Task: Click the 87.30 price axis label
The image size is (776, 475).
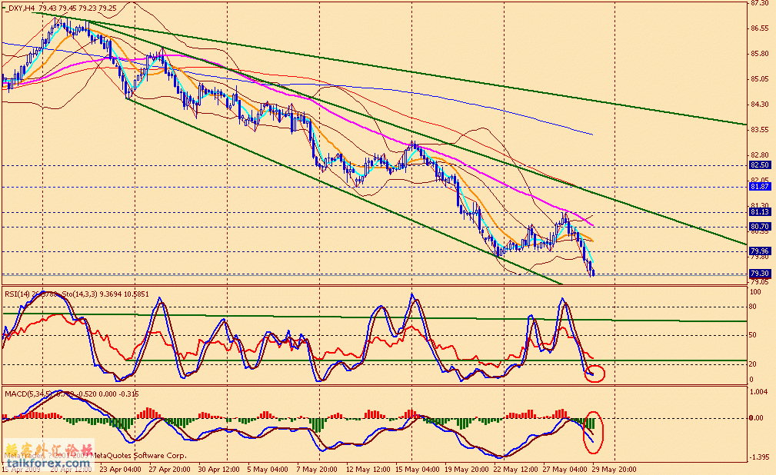Action: click(x=760, y=3)
